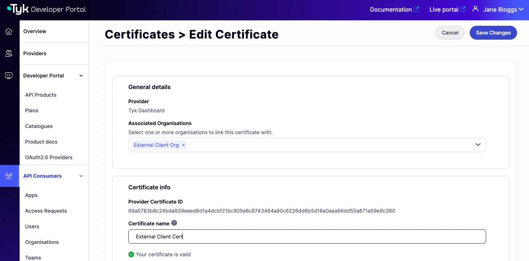Collapse the API Consumers section
The width and height of the screenshot is (529, 261).
81,176
